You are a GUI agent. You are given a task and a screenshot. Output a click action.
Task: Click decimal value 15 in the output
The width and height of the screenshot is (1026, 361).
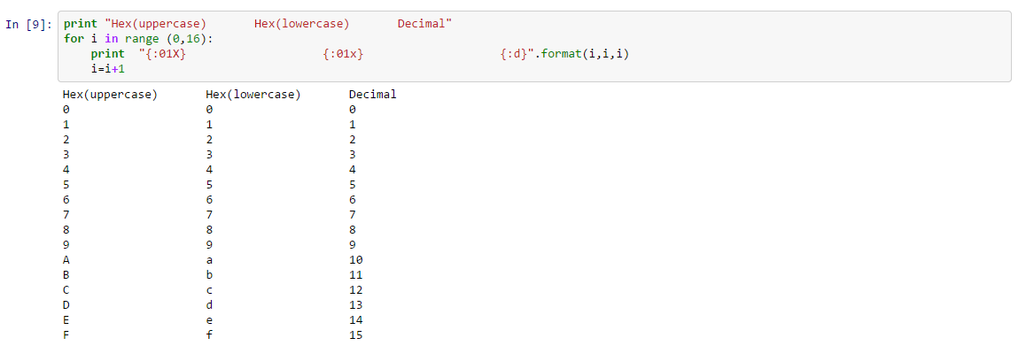(x=356, y=335)
